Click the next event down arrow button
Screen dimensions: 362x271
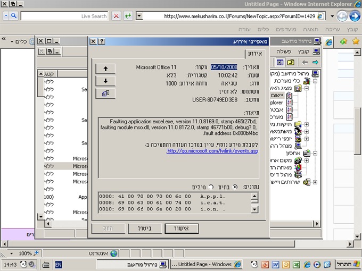(x=105, y=81)
